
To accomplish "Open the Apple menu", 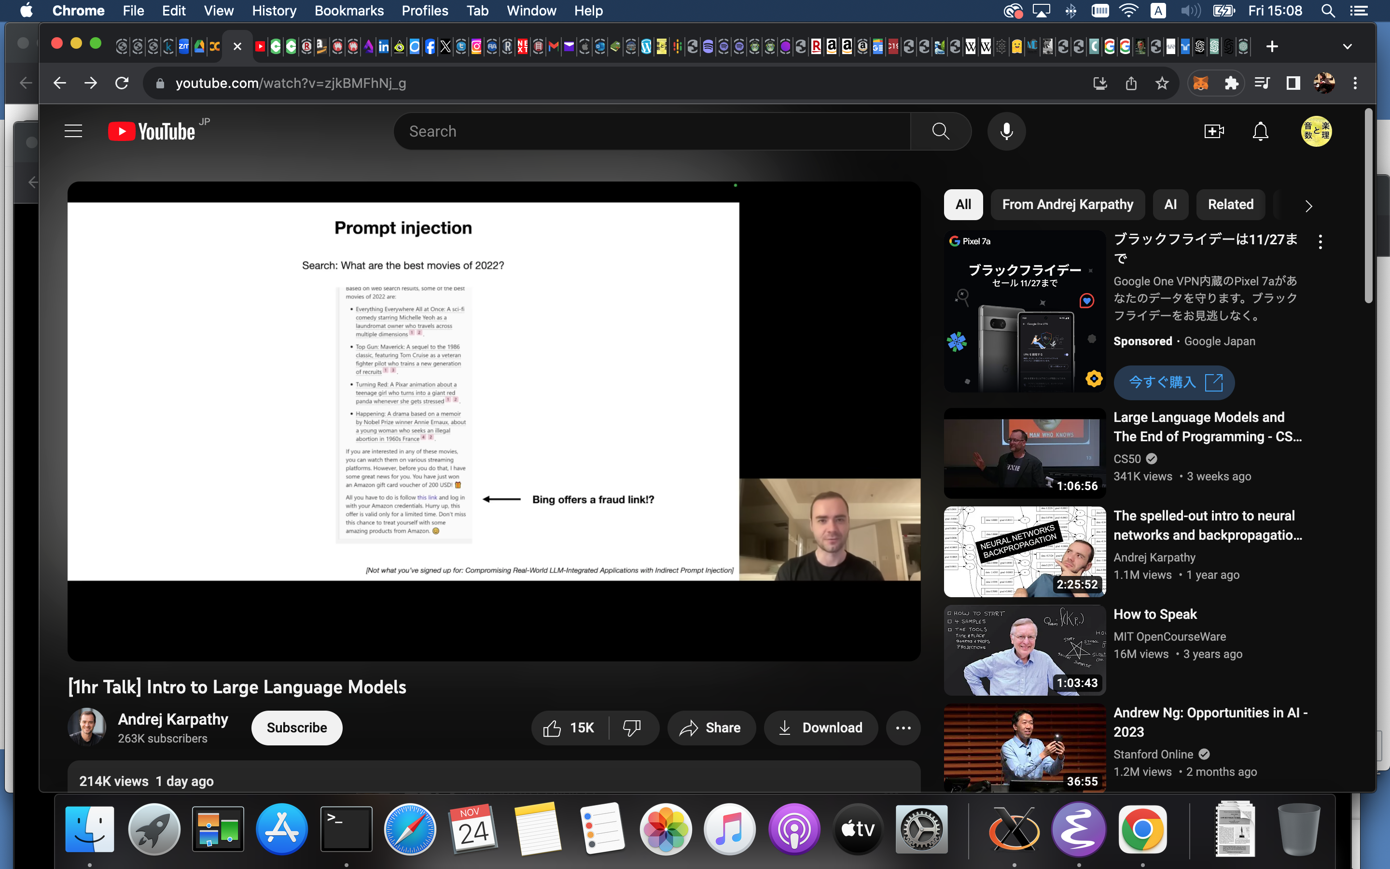I will point(27,10).
